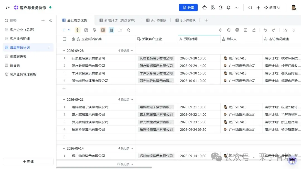Open the notification bell
The height and width of the screenshot is (169, 301).
[229, 8]
